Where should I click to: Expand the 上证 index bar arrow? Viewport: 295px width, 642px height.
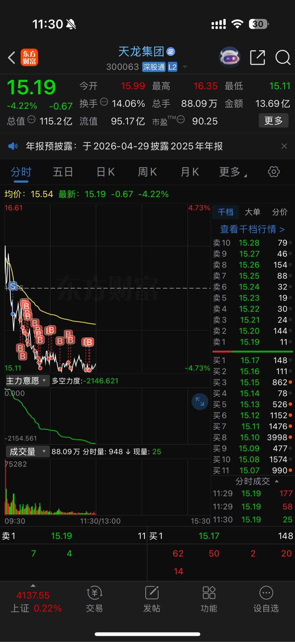33,585
